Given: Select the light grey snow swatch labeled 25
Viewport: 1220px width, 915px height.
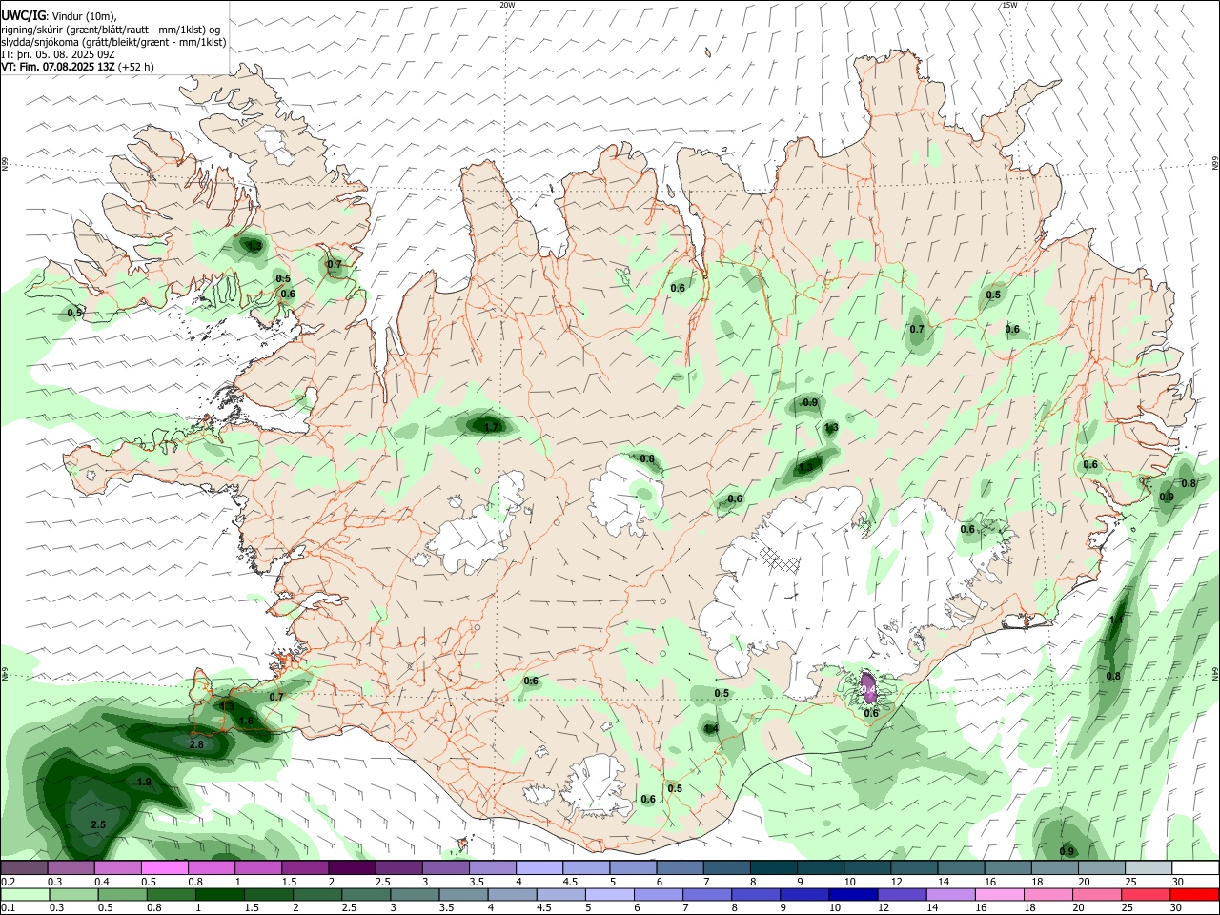Looking at the screenshot, I should coord(1149,868).
